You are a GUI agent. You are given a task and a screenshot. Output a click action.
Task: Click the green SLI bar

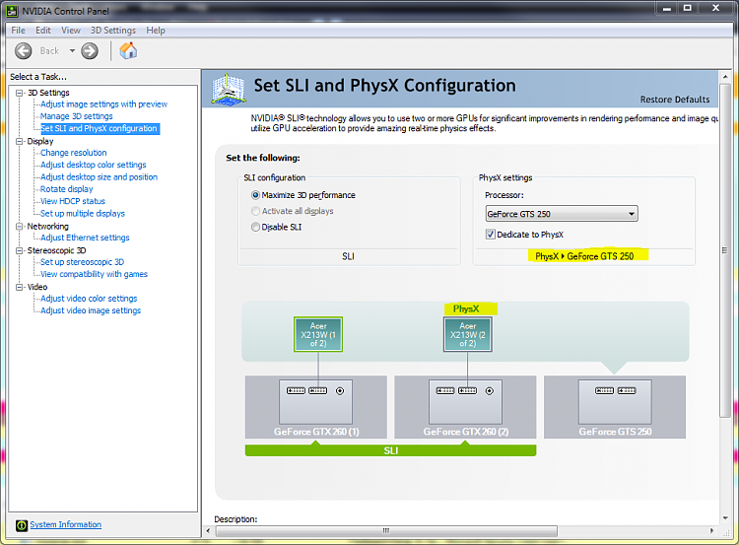click(x=391, y=450)
